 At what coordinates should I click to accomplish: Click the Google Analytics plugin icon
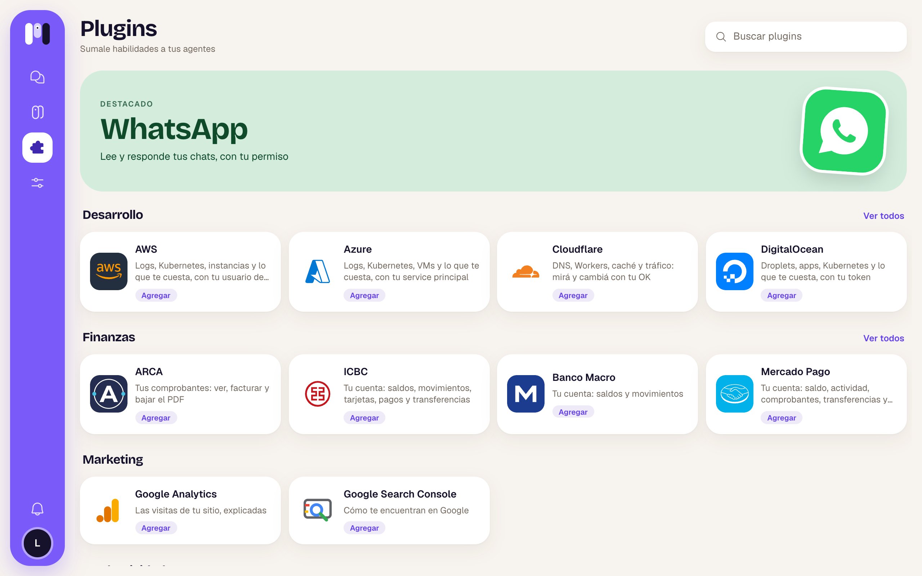pos(108,510)
